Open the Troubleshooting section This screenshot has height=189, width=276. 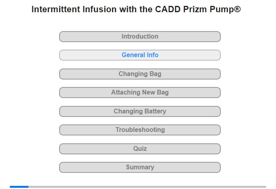[x=140, y=130]
